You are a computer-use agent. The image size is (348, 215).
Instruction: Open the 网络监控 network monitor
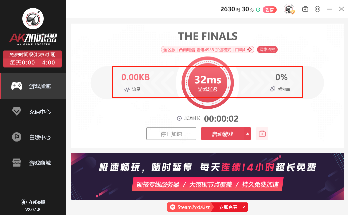click(x=267, y=50)
